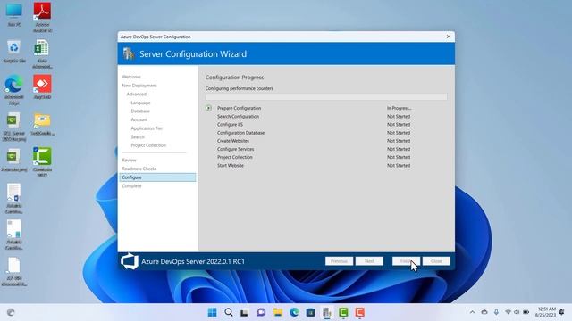Viewport: 572px width, 321px height.
Task: Open the blank document at desktop bottom
Action: [14, 271]
